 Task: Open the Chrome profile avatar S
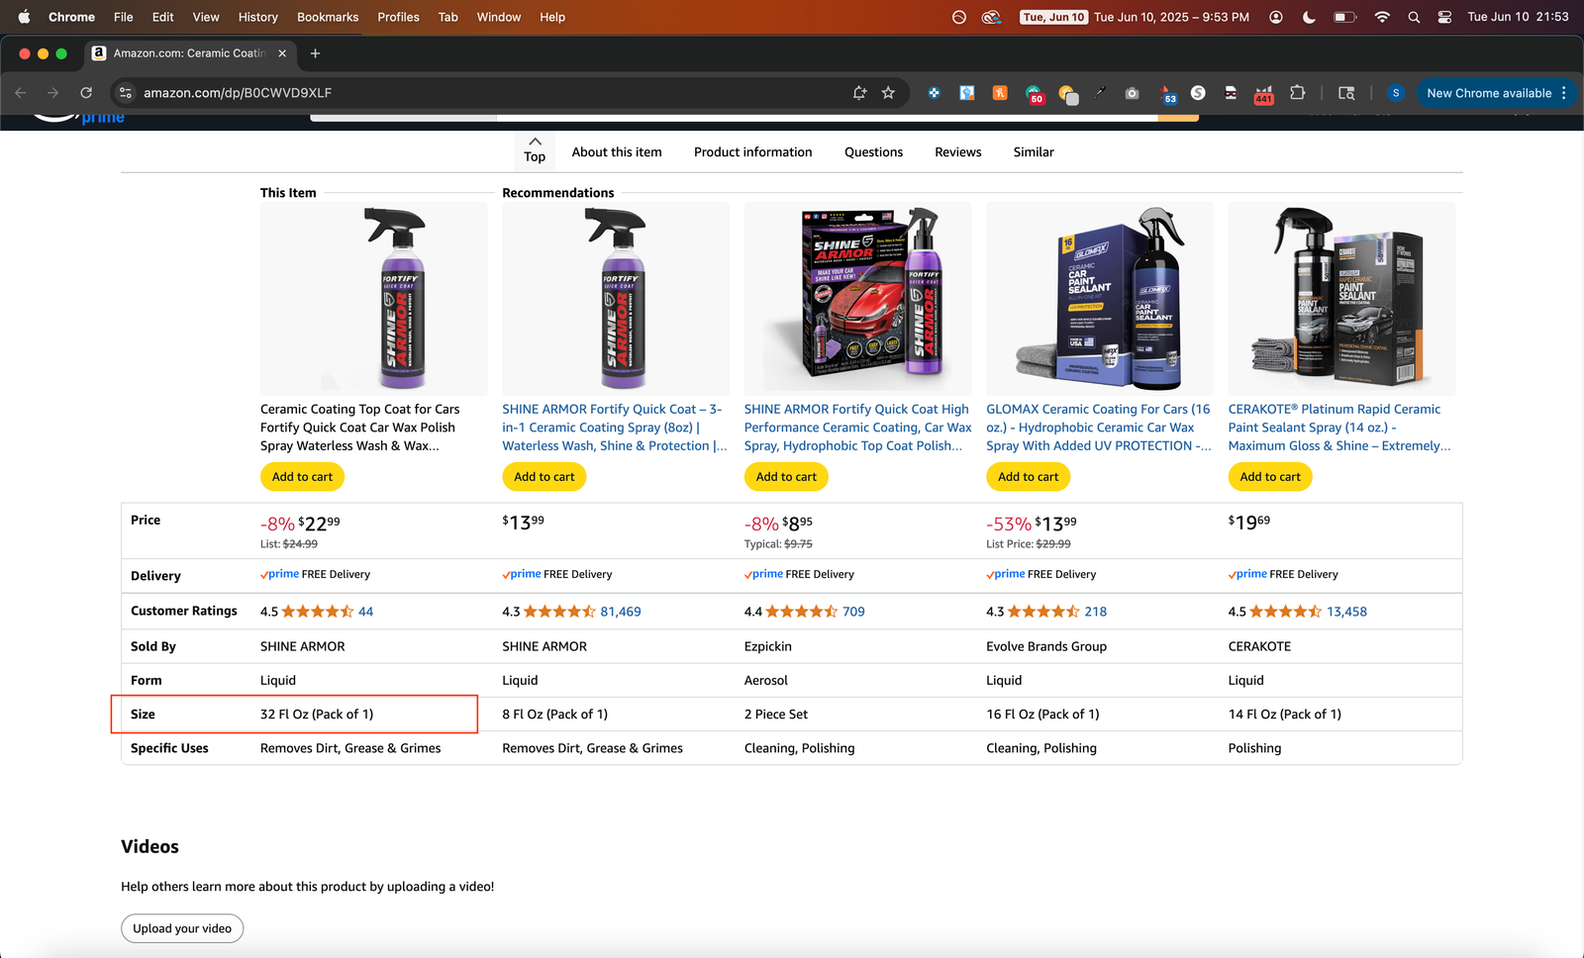point(1396,93)
